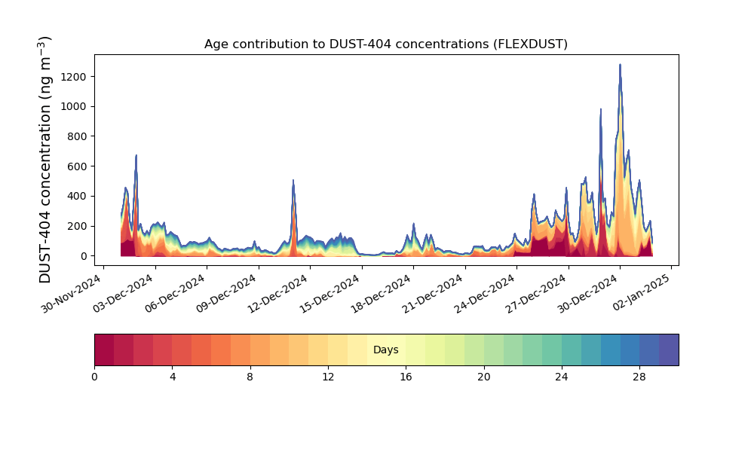This screenshot has height=452, width=754.
Task: Pick the teal colorbar segment starting at day 24
Action: pyautogui.click(x=572, y=350)
